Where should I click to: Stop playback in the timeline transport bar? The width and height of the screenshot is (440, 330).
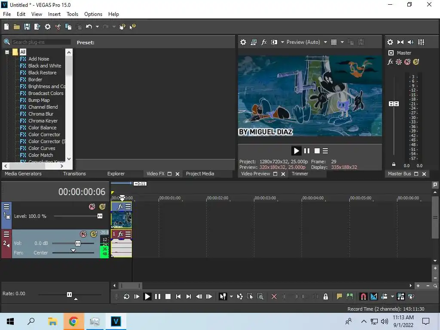(168, 296)
